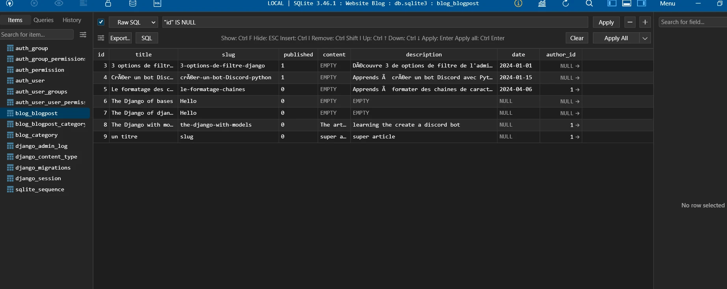Open search with magnifying glass icon
The height and width of the screenshot is (289, 727).
[589, 3]
